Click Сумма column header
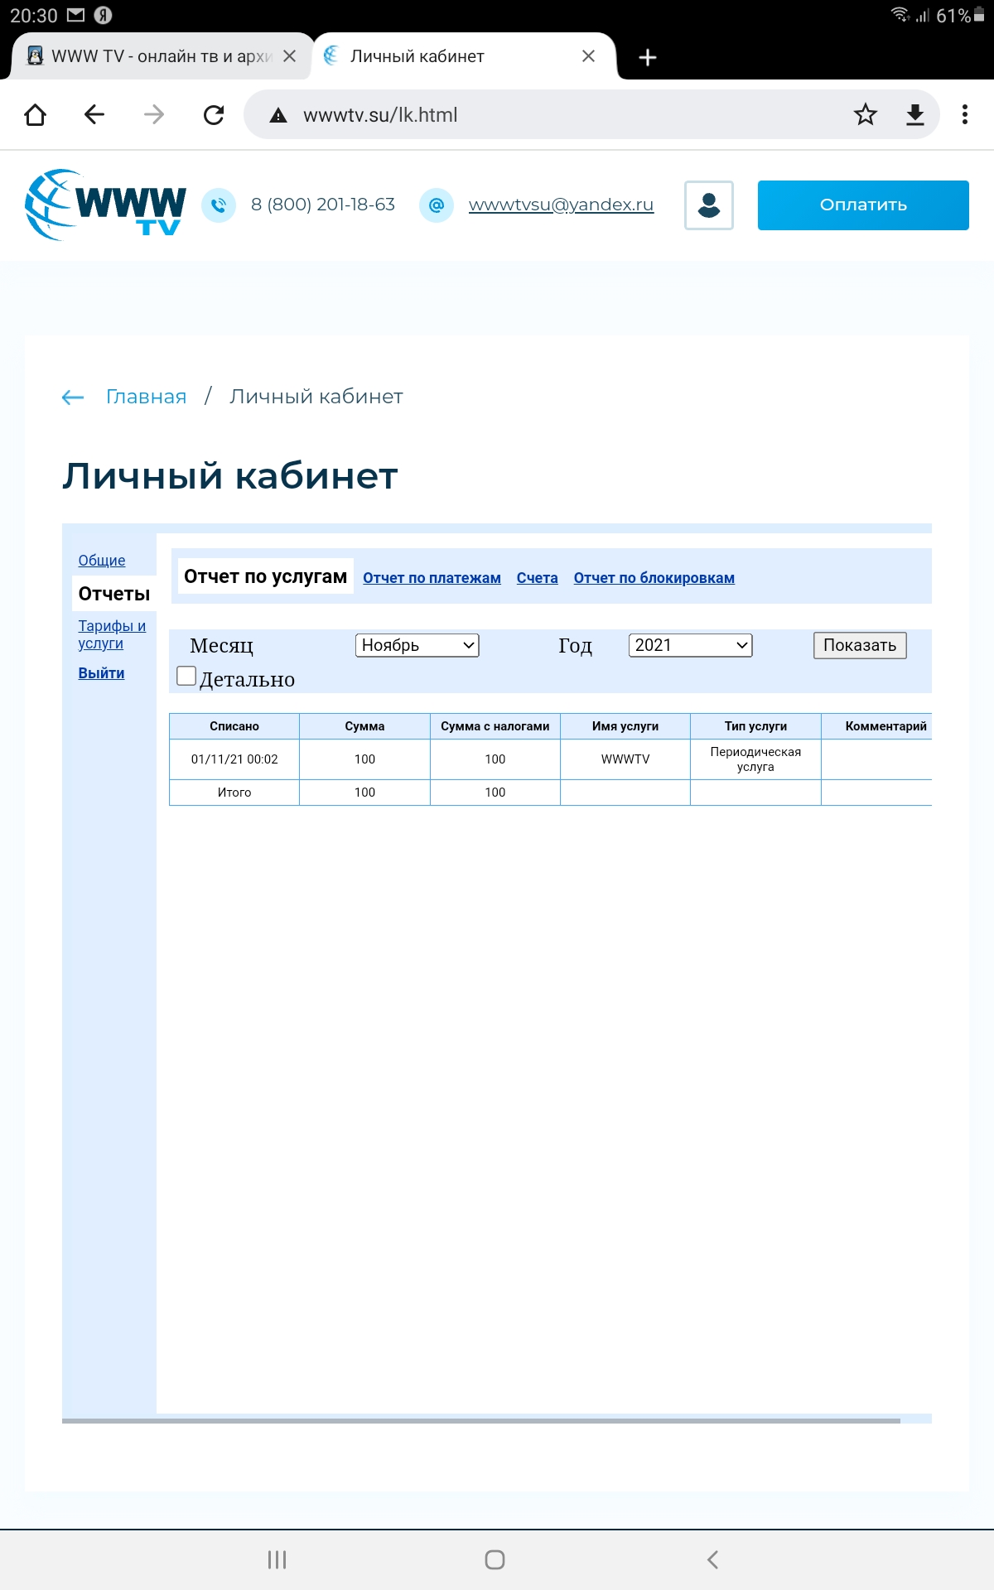 [364, 726]
